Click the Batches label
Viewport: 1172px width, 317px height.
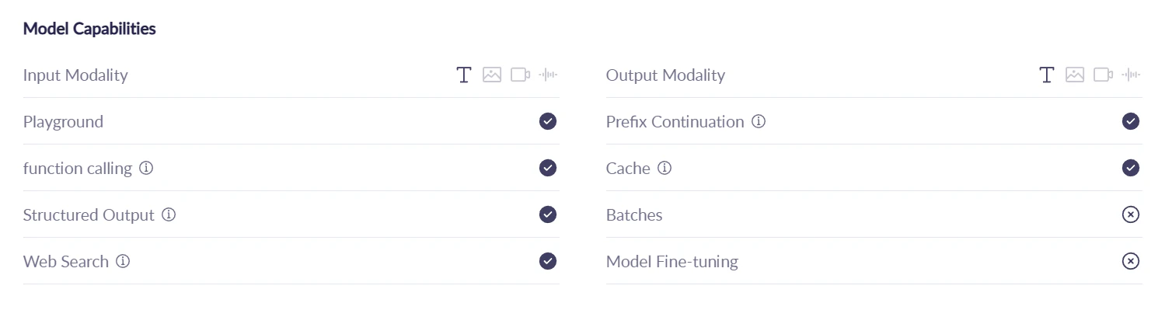634,215
